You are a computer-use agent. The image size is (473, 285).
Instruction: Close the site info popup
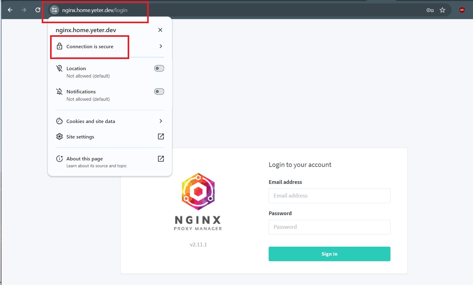click(160, 30)
